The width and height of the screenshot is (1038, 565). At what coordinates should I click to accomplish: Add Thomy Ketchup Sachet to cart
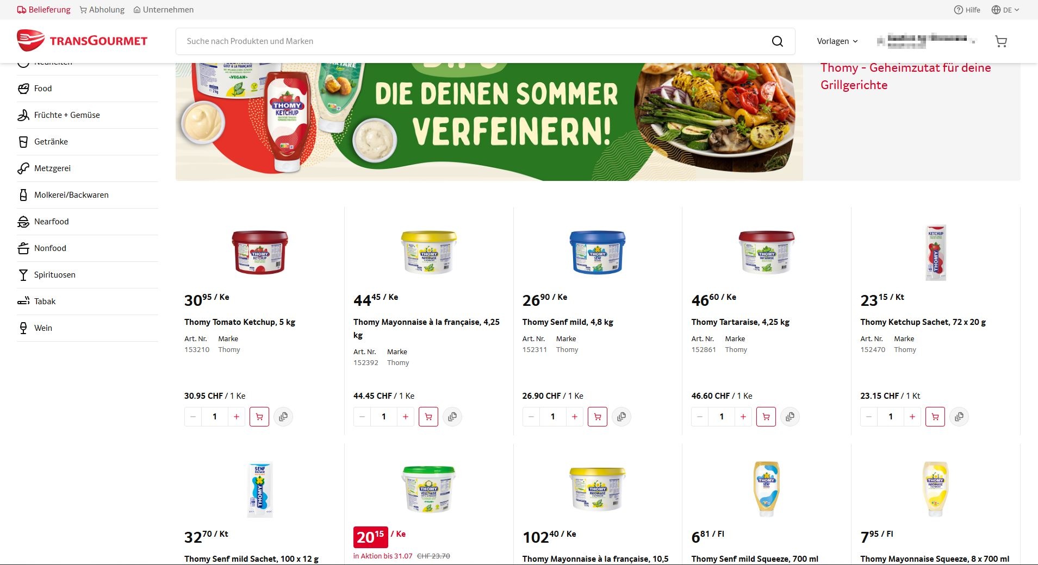click(935, 417)
